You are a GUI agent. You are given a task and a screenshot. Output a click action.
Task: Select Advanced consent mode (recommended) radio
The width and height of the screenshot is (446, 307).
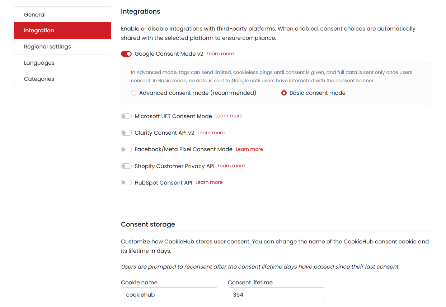[x=134, y=93]
